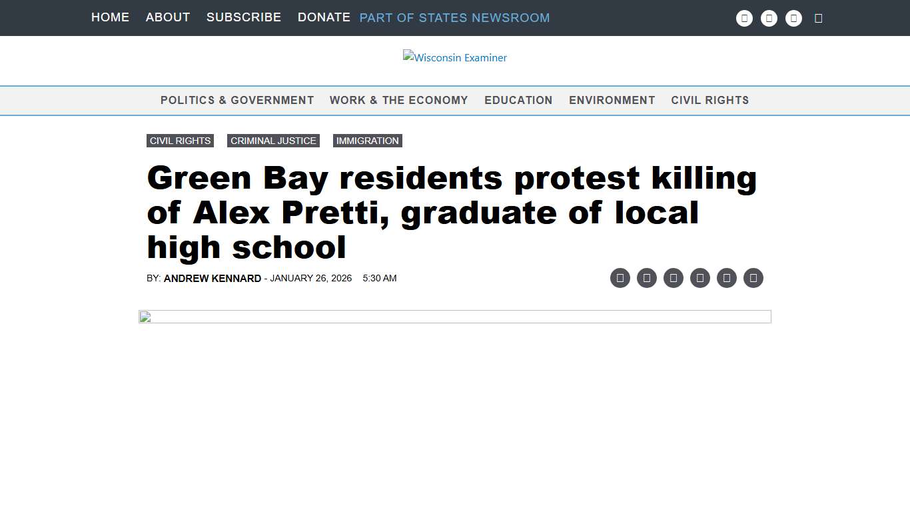The image size is (910, 512).
Task: Click the second share icon under the headline
Action: coord(647,278)
